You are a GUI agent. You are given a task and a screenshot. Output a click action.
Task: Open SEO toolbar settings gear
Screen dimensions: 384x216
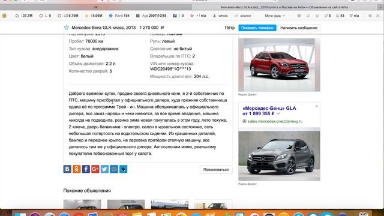pos(370,16)
